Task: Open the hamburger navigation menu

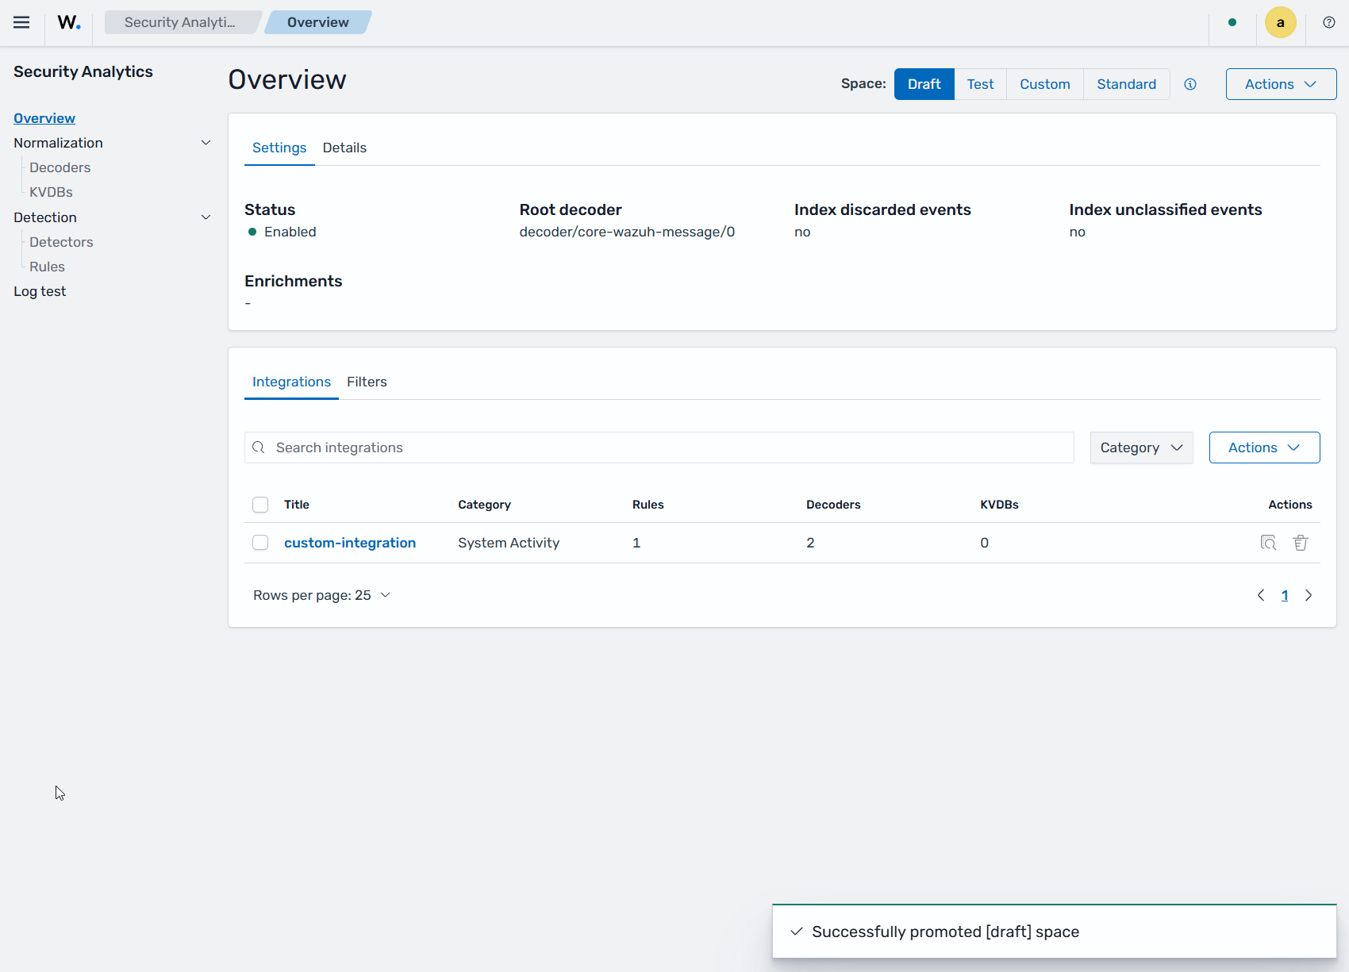Action: 21,22
